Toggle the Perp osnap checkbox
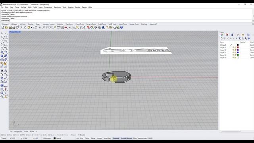The image size is (254, 143). tap(38, 135)
